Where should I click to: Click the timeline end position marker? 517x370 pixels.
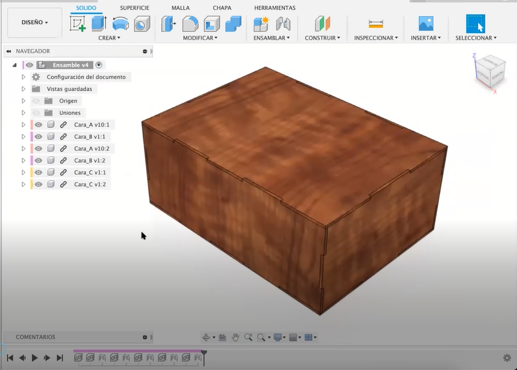pos(204,353)
